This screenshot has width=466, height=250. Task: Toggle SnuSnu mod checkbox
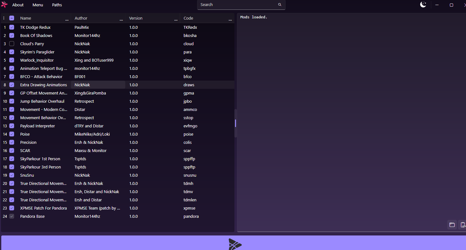12,175
